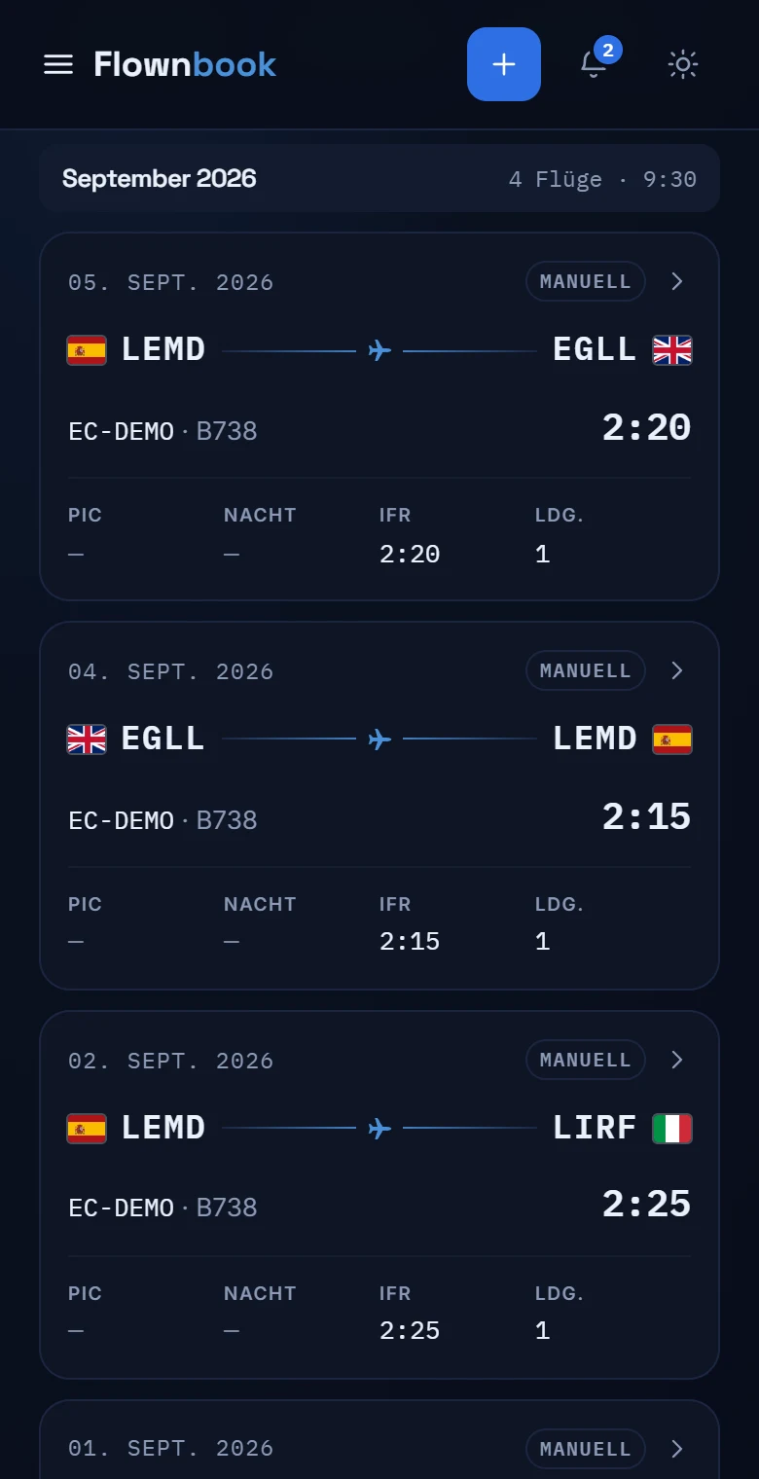Click MANUELL badge on 02 Sept flight
This screenshot has height=1479, width=759.
(x=586, y=1060)
